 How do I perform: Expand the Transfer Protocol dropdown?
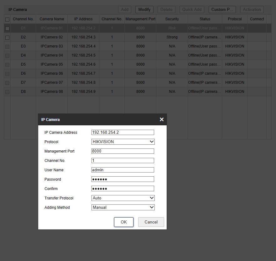tap(123, 198)
